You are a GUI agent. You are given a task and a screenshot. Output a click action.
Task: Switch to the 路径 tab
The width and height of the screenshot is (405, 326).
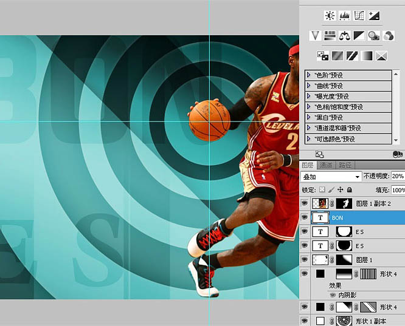(x=345, y=165)
